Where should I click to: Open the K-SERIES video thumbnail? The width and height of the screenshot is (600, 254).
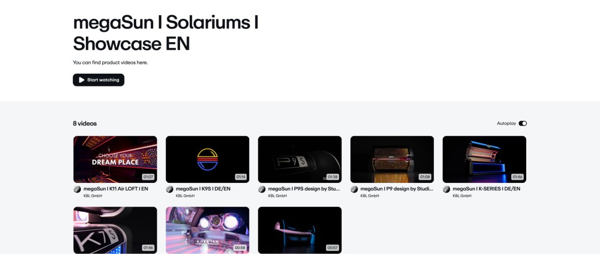point(485,159)
